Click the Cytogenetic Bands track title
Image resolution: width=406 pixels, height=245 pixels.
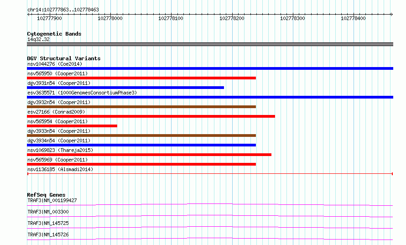(x=54, y=34)
